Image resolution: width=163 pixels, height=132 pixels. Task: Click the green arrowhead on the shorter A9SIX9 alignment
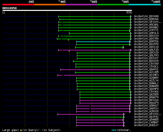124,47
